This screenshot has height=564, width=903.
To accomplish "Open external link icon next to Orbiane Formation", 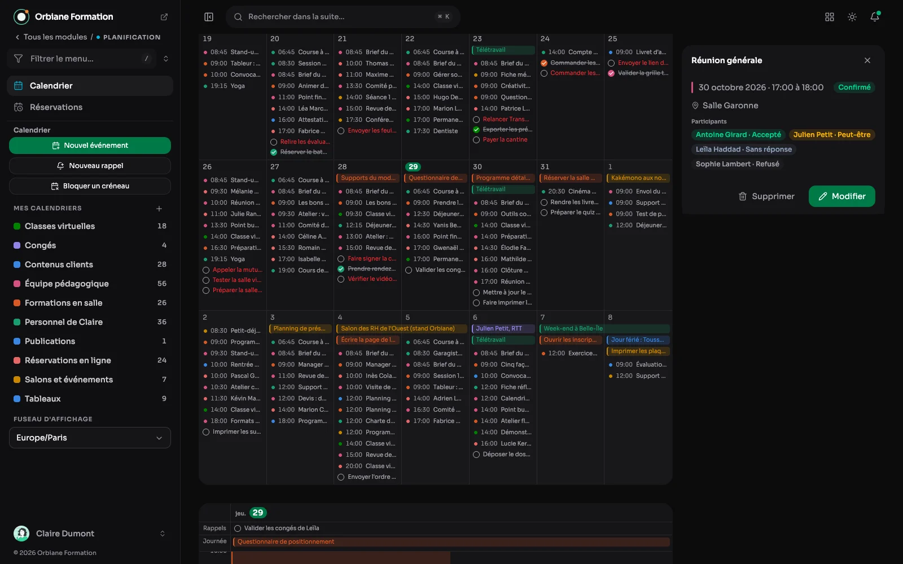I will [x=164, y=17].
